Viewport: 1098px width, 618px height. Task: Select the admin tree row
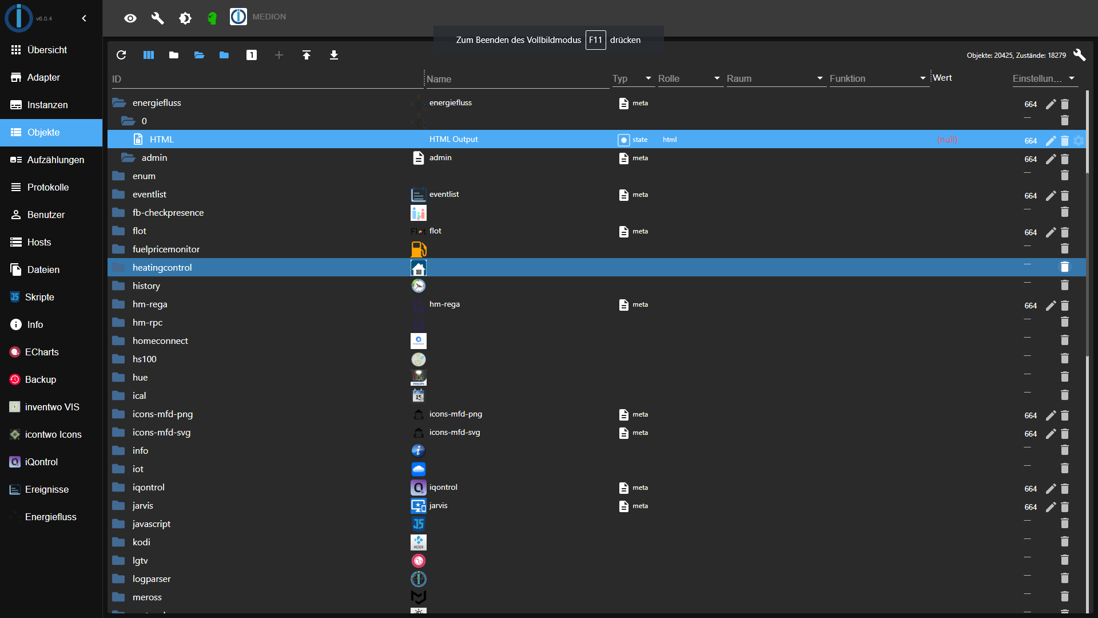(x=596, y=158)
